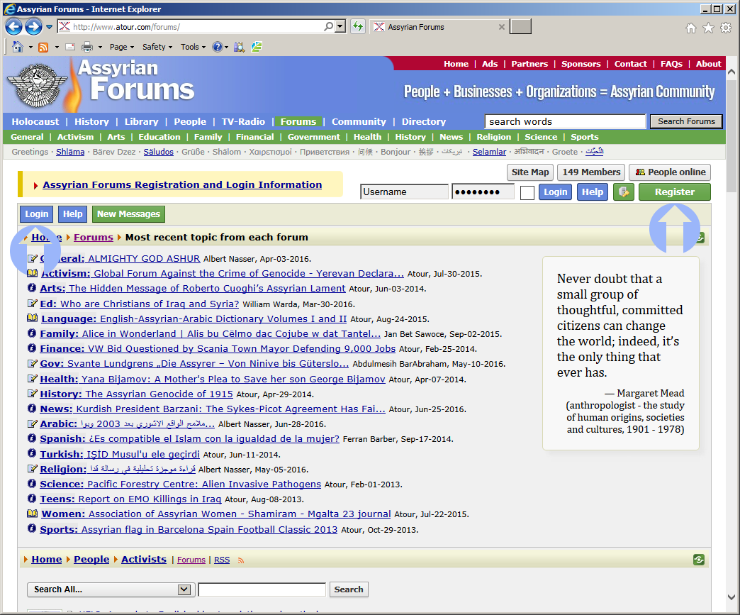Select the Forums nav tab
740x615 pixels.
(x=298, y=121)
